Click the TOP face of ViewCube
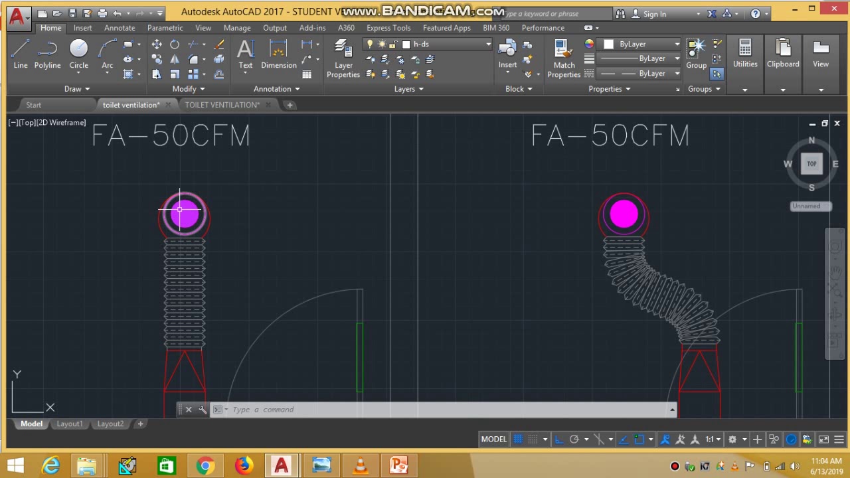 coord(811,164)
